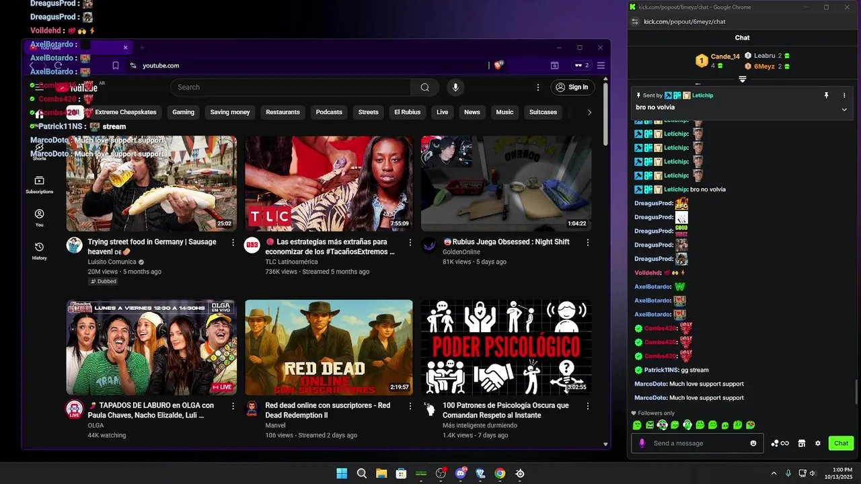861x484 pixels.
Task: Click the green Chat send button
Action: click(x=841, y=444)
